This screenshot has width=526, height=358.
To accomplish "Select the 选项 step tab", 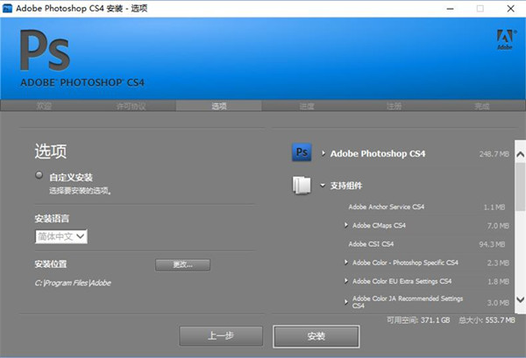I will point(218,106).
